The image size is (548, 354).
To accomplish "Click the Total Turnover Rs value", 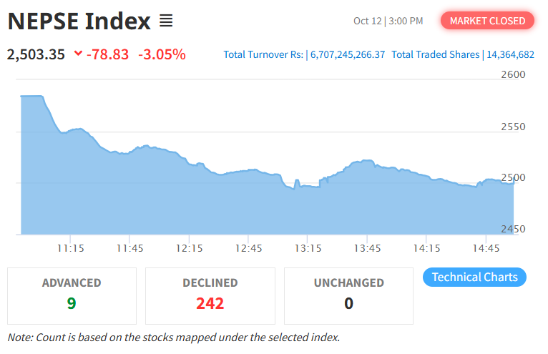I will click(347, 54).
